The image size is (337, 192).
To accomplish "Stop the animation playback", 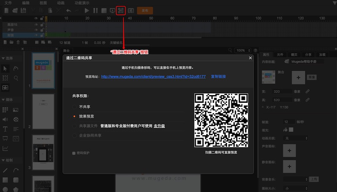I will (104, 11).
